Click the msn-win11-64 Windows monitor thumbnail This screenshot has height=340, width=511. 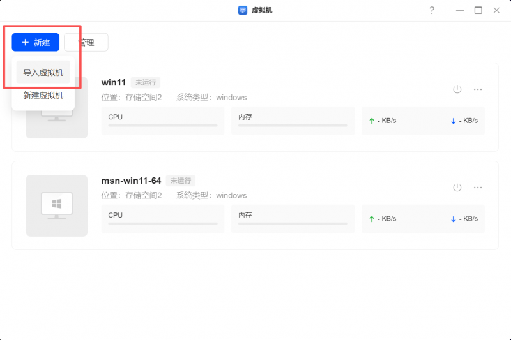(57, 205)
